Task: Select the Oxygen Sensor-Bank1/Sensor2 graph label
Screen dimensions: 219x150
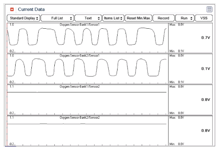Action: pyautogui.click(x=80, y=86)
